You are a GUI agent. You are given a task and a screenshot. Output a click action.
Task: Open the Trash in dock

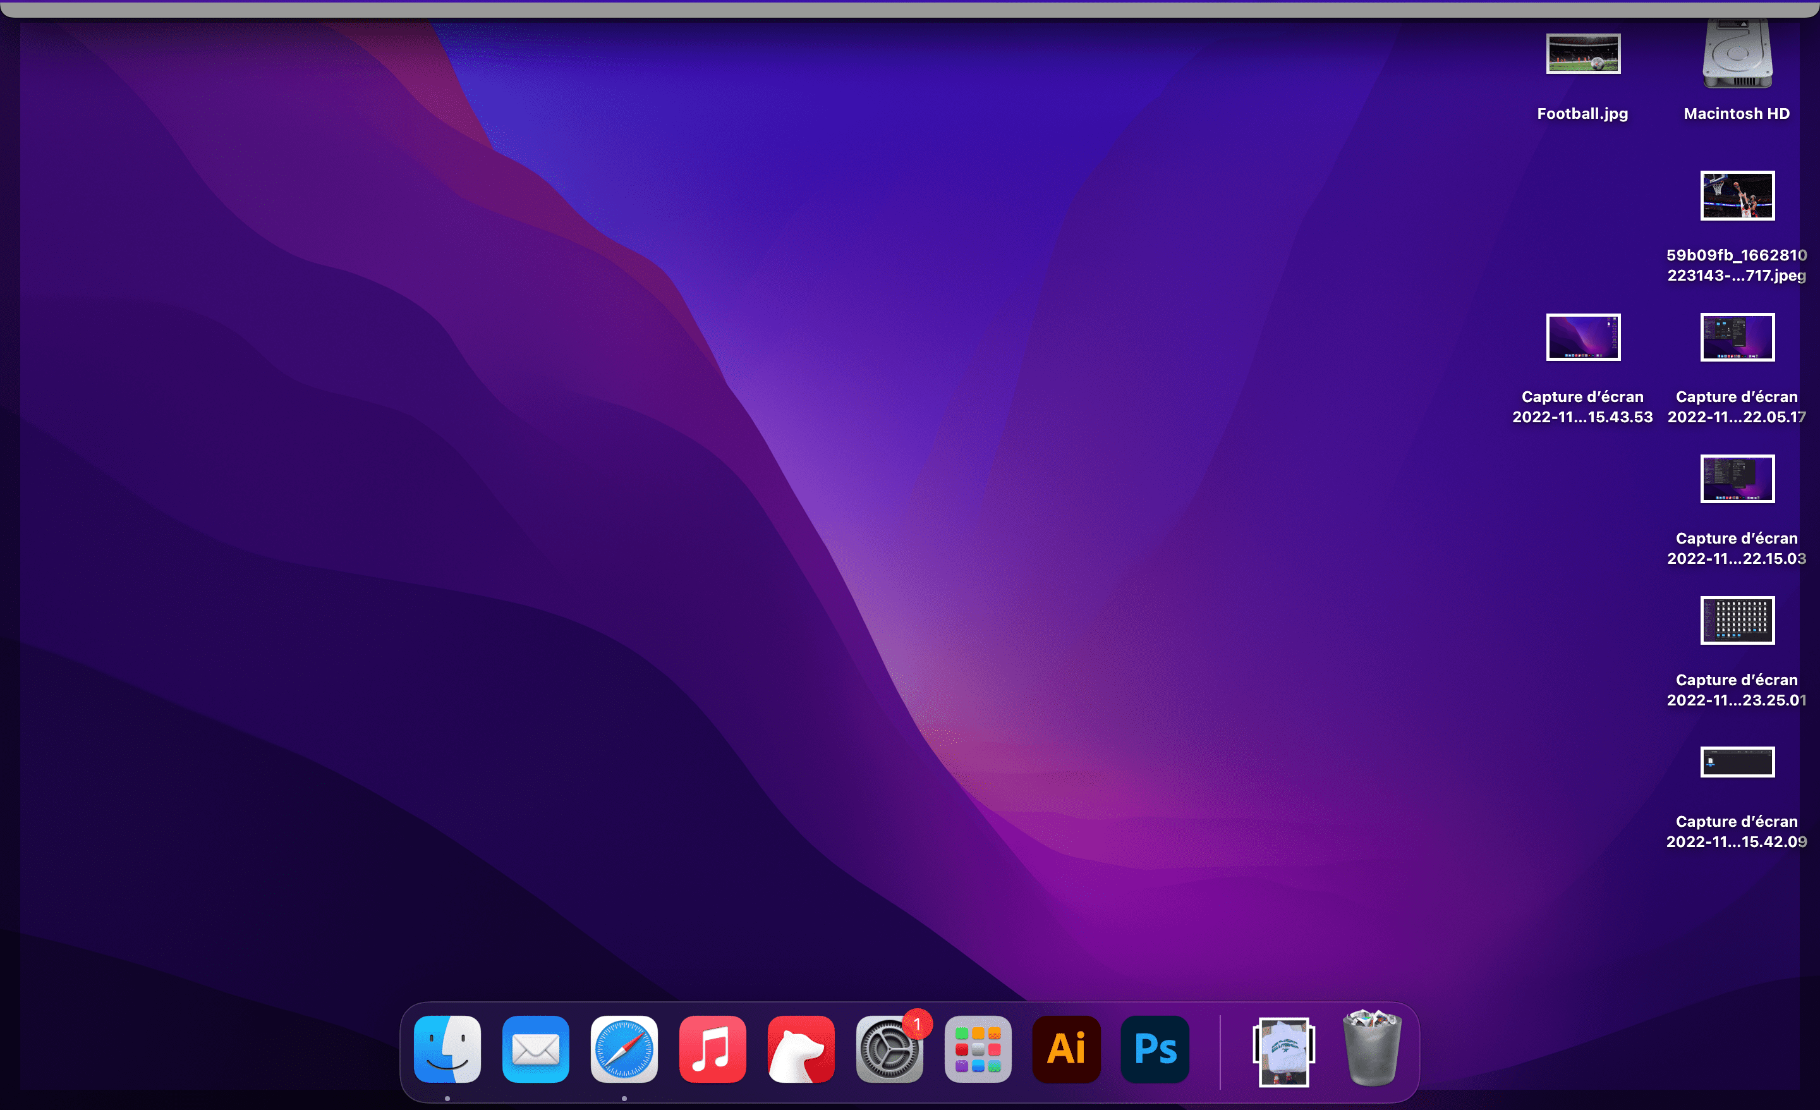coord(1372,1049)
